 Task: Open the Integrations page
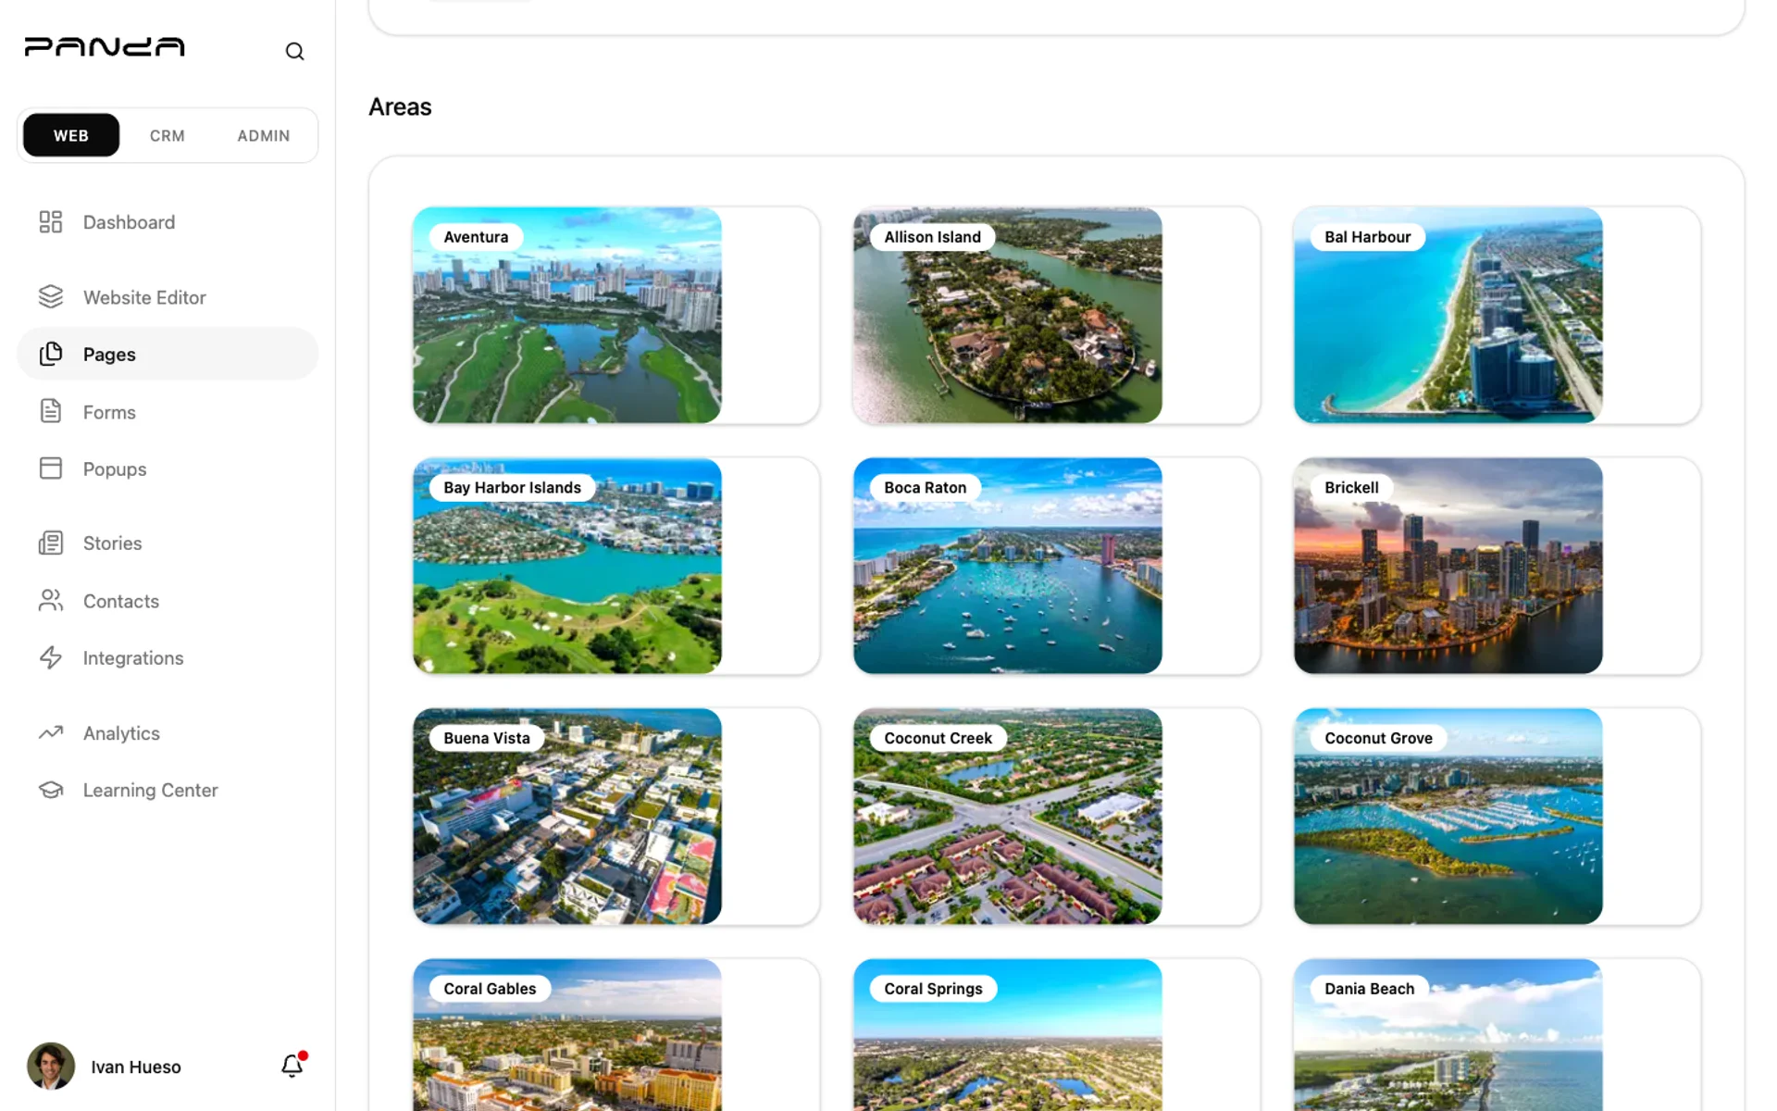168,658
